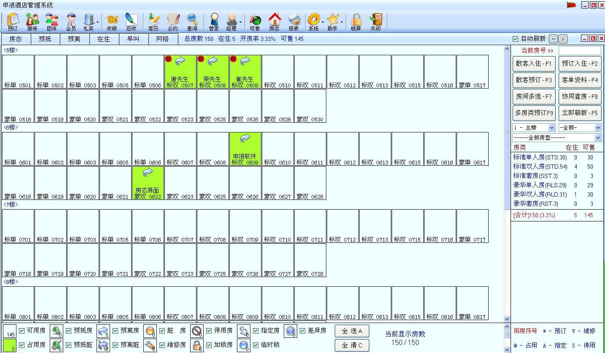Toggle the 维修房 checkbox

[x=162, y=345]
